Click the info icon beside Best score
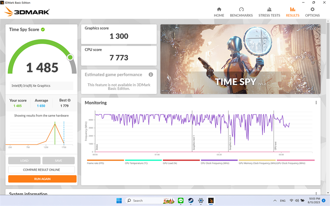The height and width of the screenshot is (206, 330). (x=69, y=100)
